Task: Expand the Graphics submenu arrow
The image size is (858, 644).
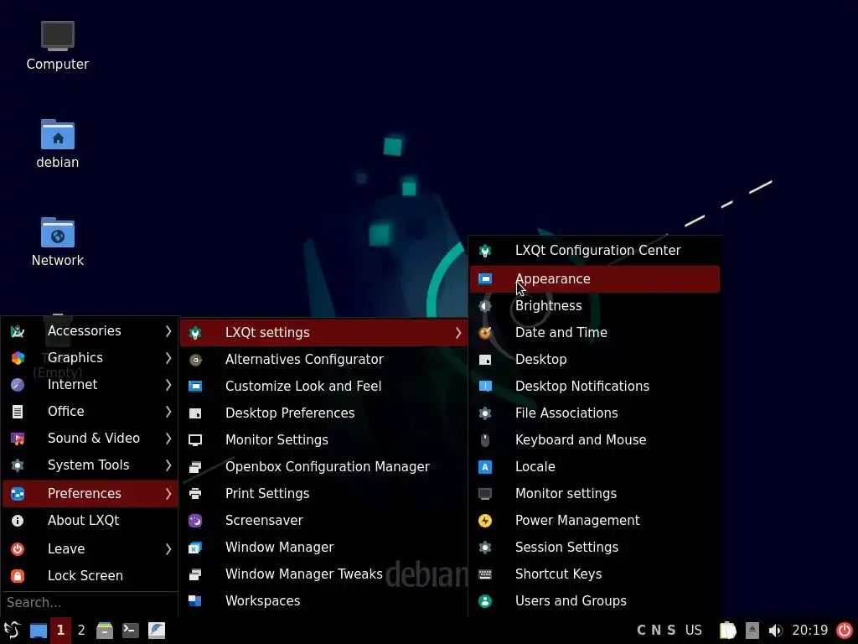Action: tap(168, 358)
